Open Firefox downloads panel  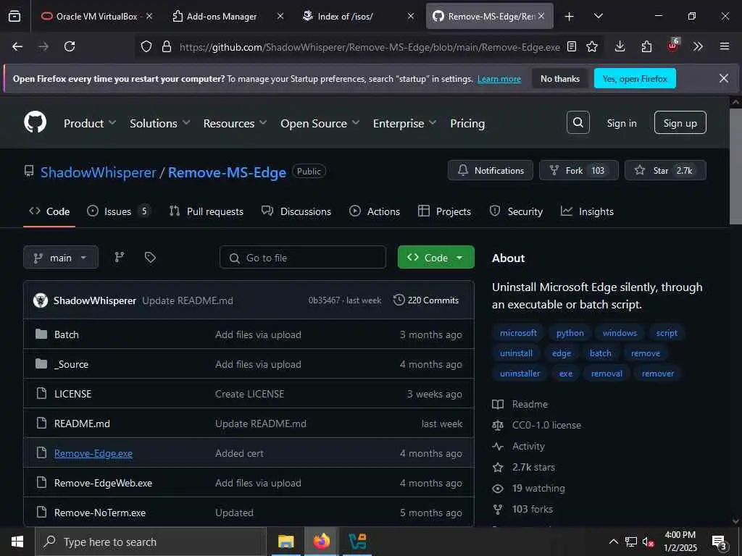[x=620, y=46]
